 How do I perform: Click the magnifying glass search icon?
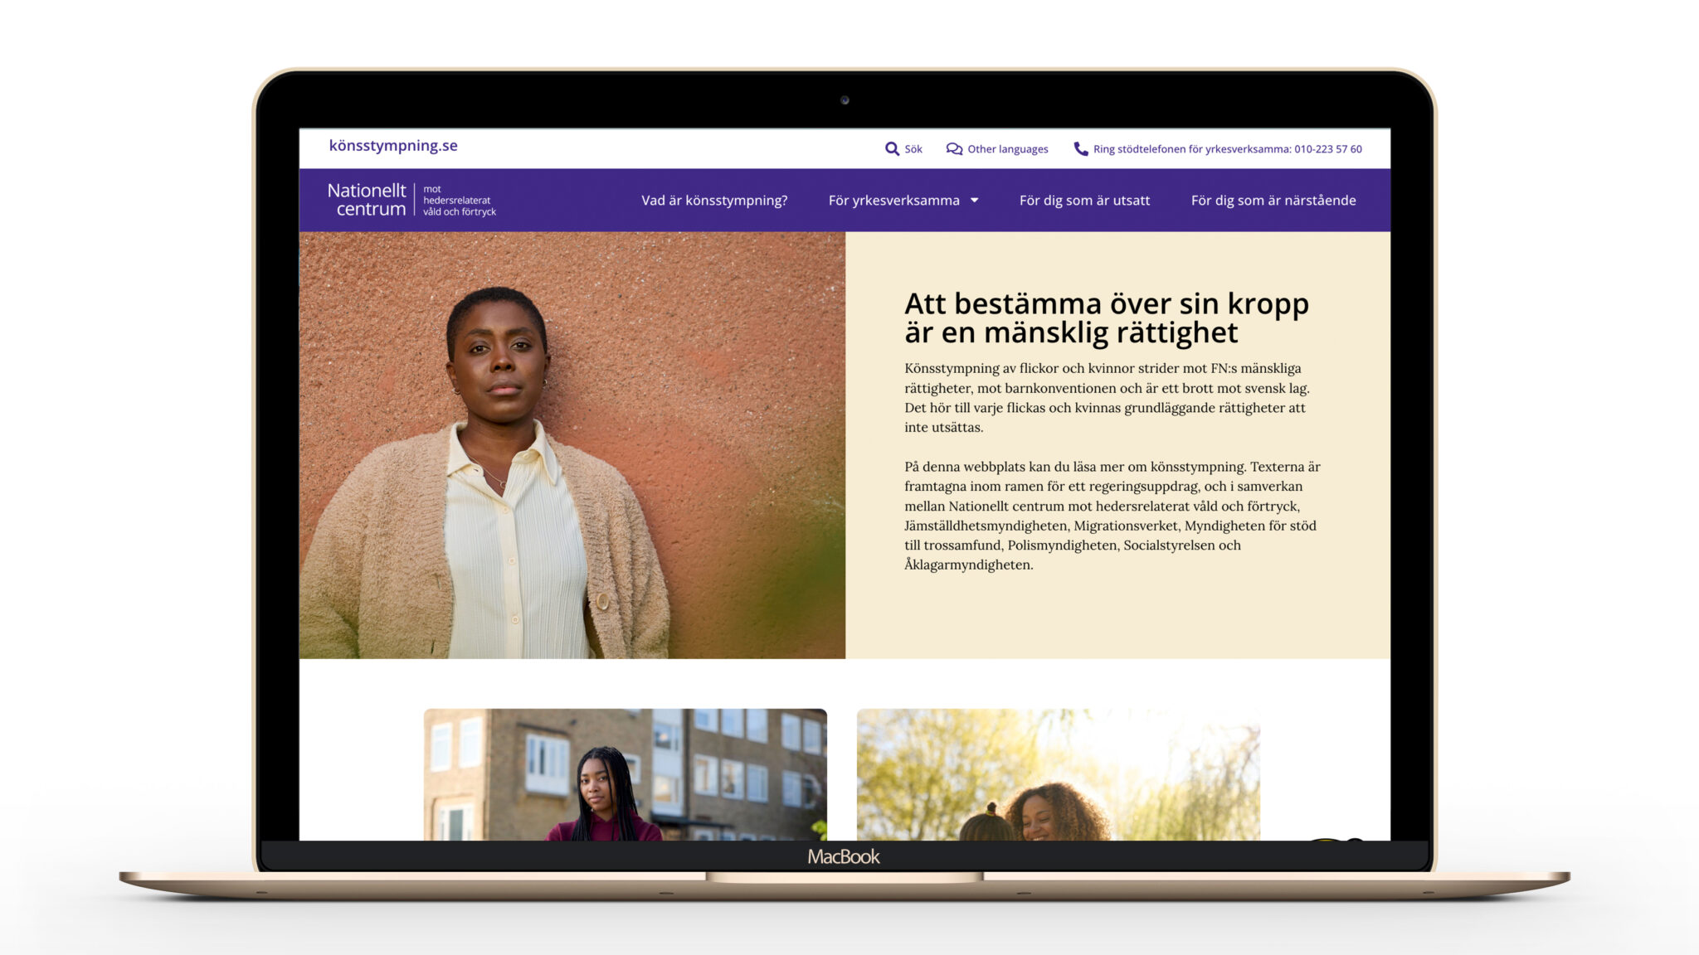[892, 149]
